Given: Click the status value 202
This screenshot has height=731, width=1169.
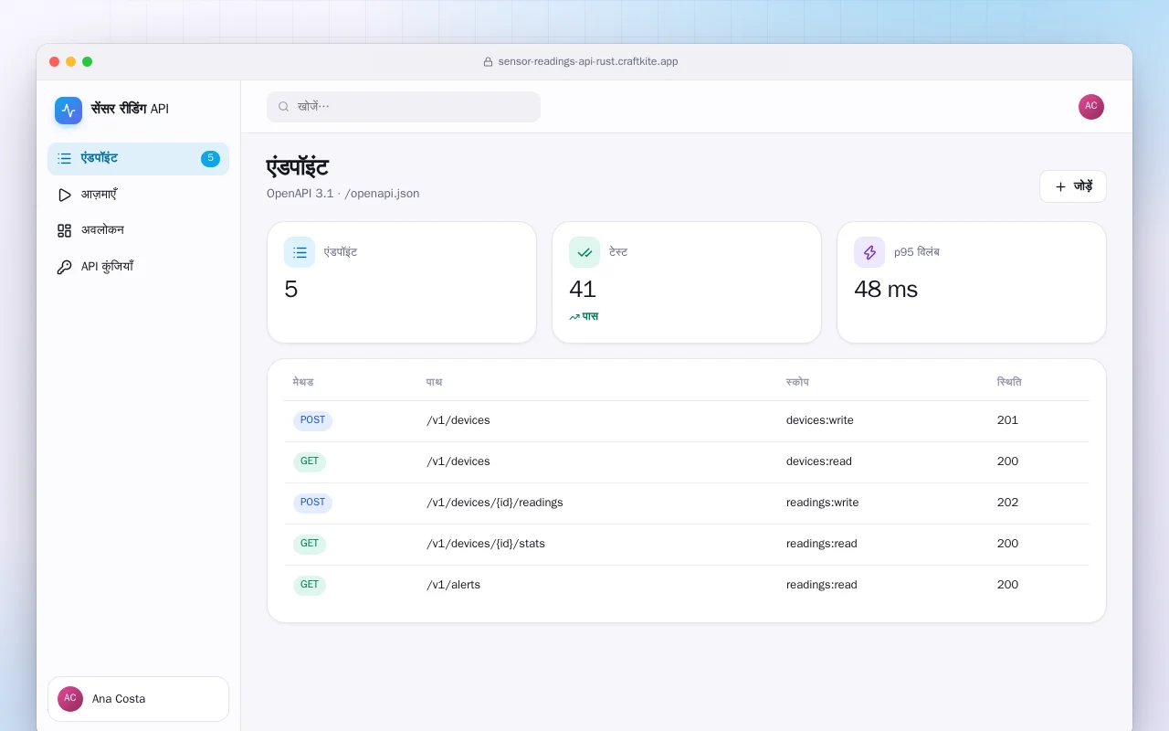Looking at the screenshot, I should pos(1007,503).
